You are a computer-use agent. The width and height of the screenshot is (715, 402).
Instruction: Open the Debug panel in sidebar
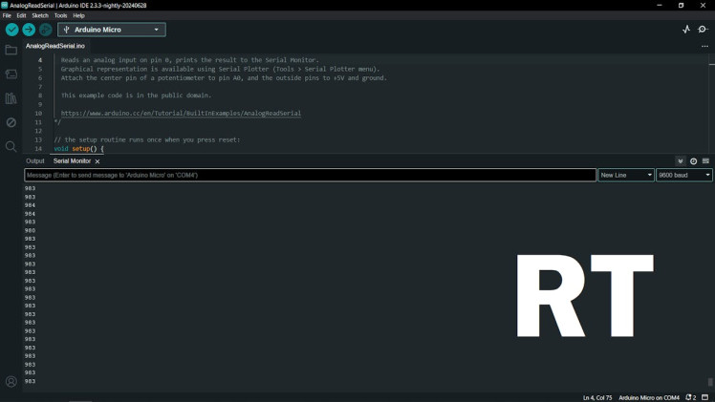click(x=11, y=122)
